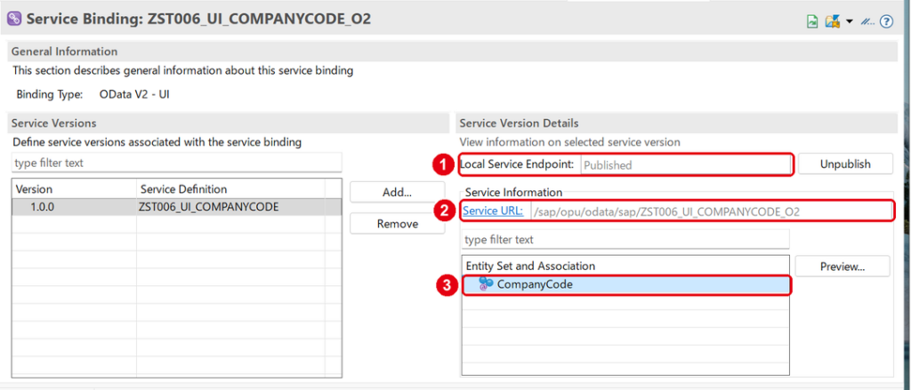Click the Version column header

75,189
